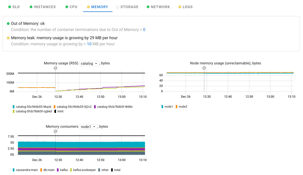
Task: Click deployment event icon on Memory usage chart
Action: coord(55,68)
